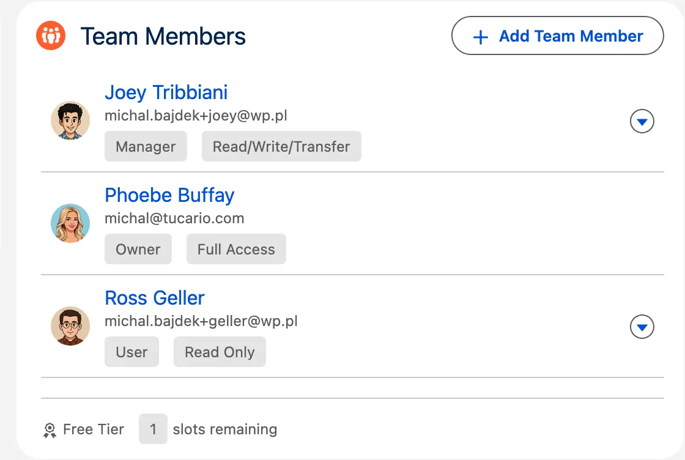Viewport: 685px width, 460px height.
Task: Expand Ross Geller's options dropdown arrow
Action: coord(642,327)
